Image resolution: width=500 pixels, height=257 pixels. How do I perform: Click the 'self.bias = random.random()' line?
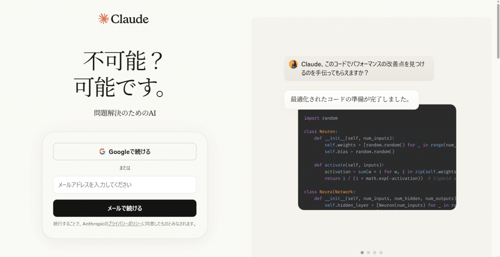pyautogui.click(x=359, y=151)
